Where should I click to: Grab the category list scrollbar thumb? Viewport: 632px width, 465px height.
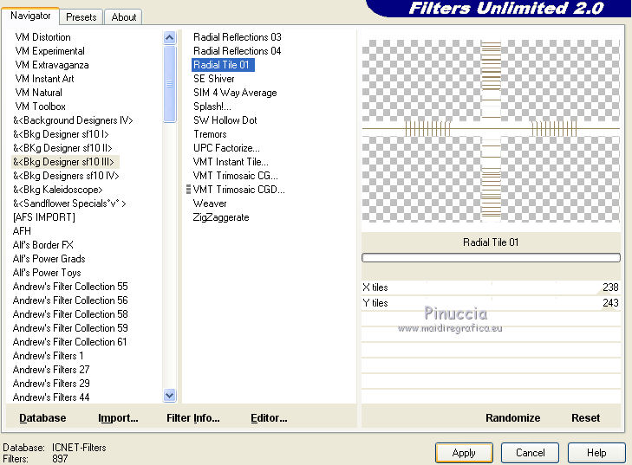[x=170, y=84]
